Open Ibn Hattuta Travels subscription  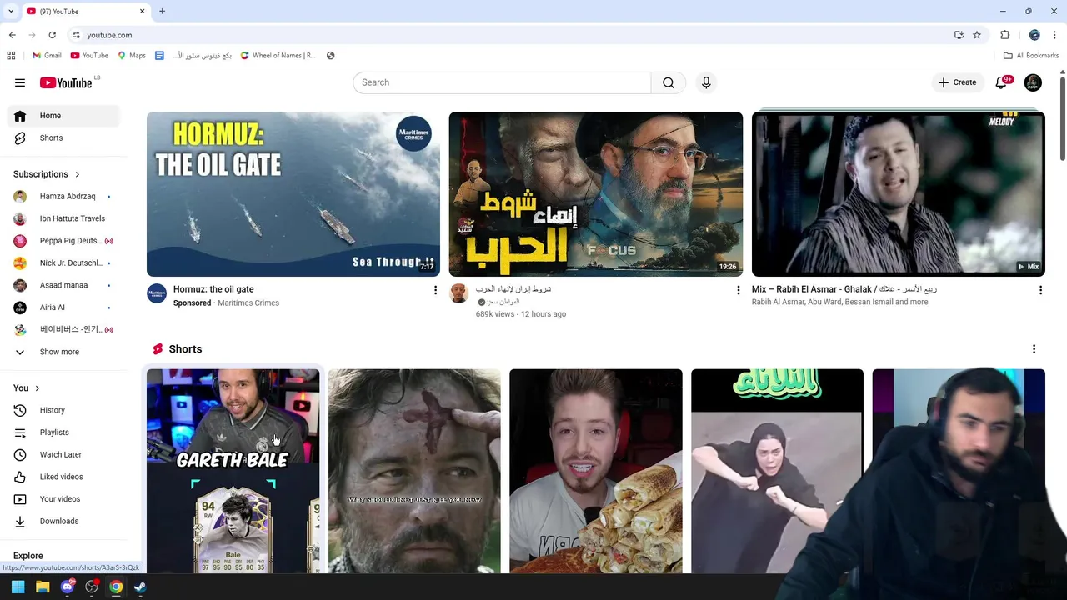[x=63, y=218]
